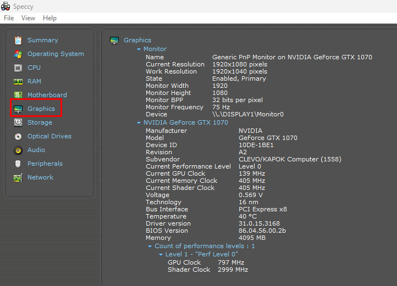This screenshot has height=286, width=397.
Task: Click the Memory 4095 MB value
Action: tap(252, 238)
